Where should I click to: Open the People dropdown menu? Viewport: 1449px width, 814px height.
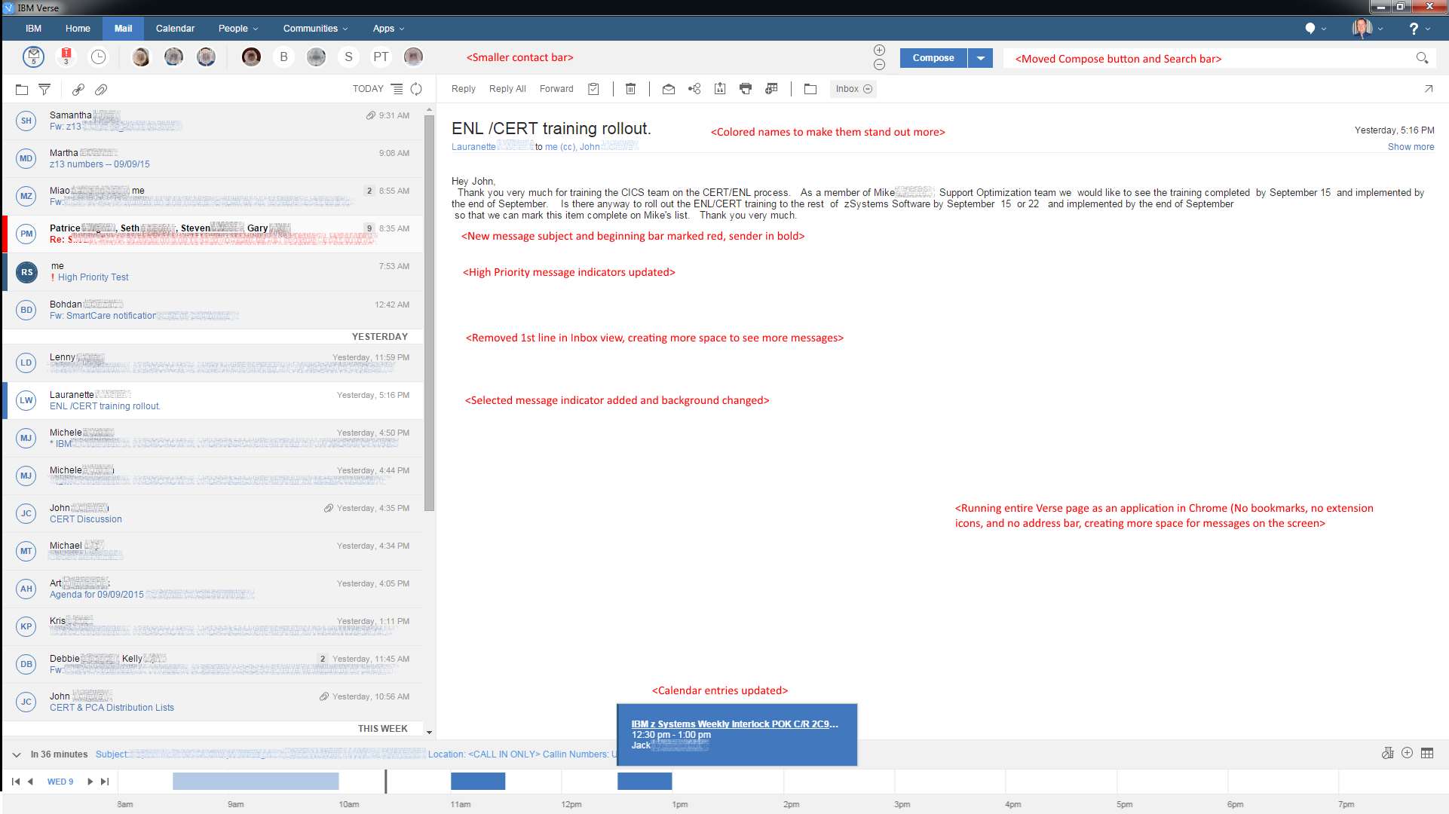[x=238, y=29]
